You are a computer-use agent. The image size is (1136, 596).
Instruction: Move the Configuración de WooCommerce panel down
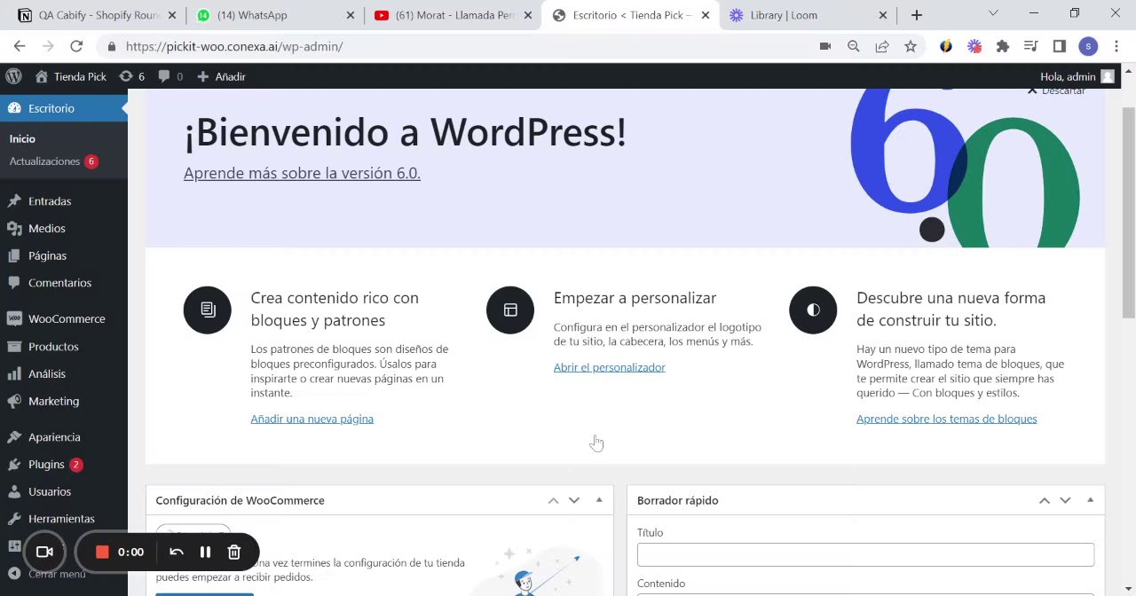pyautogui.click(x=574, y=500)
